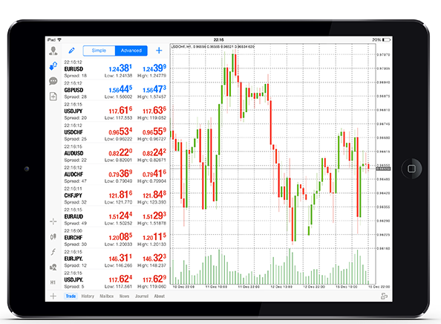Open the Journal tab
The image size is (441, 324).
pyautogui.click(x=142, y=296)
